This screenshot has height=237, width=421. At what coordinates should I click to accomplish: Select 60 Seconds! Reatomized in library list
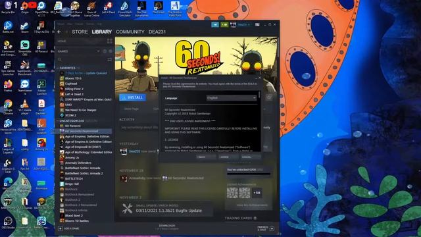click(x=85, y=131)
